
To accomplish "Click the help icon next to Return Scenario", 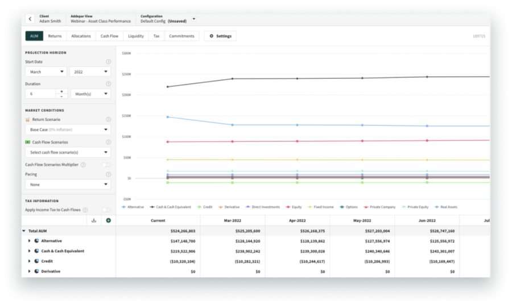I will 108,120.
